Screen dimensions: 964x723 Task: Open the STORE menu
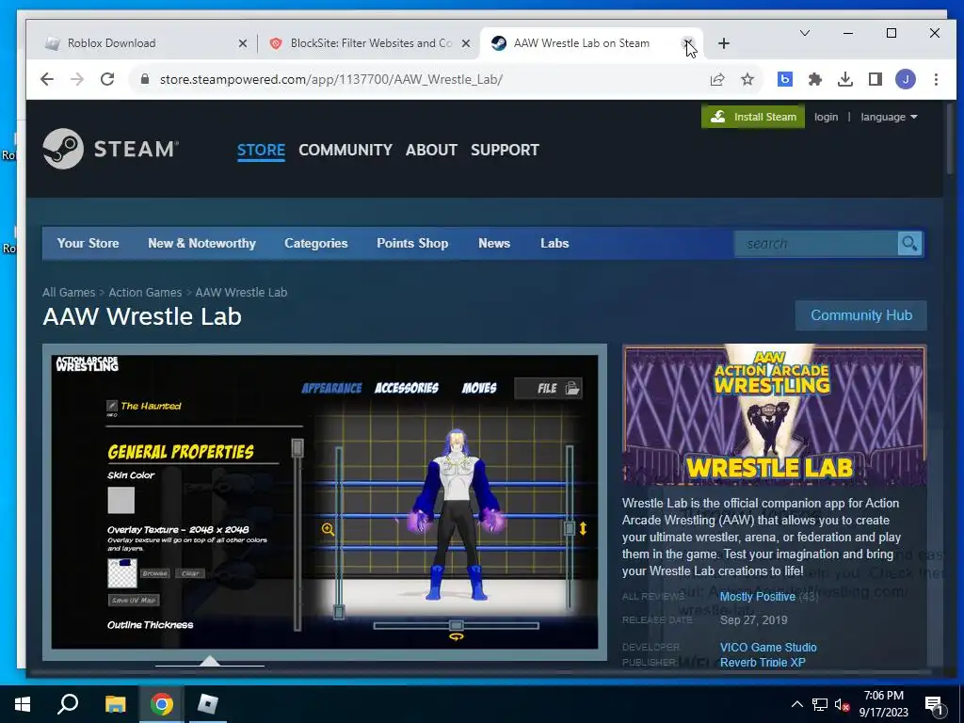[x=261, y=150]
